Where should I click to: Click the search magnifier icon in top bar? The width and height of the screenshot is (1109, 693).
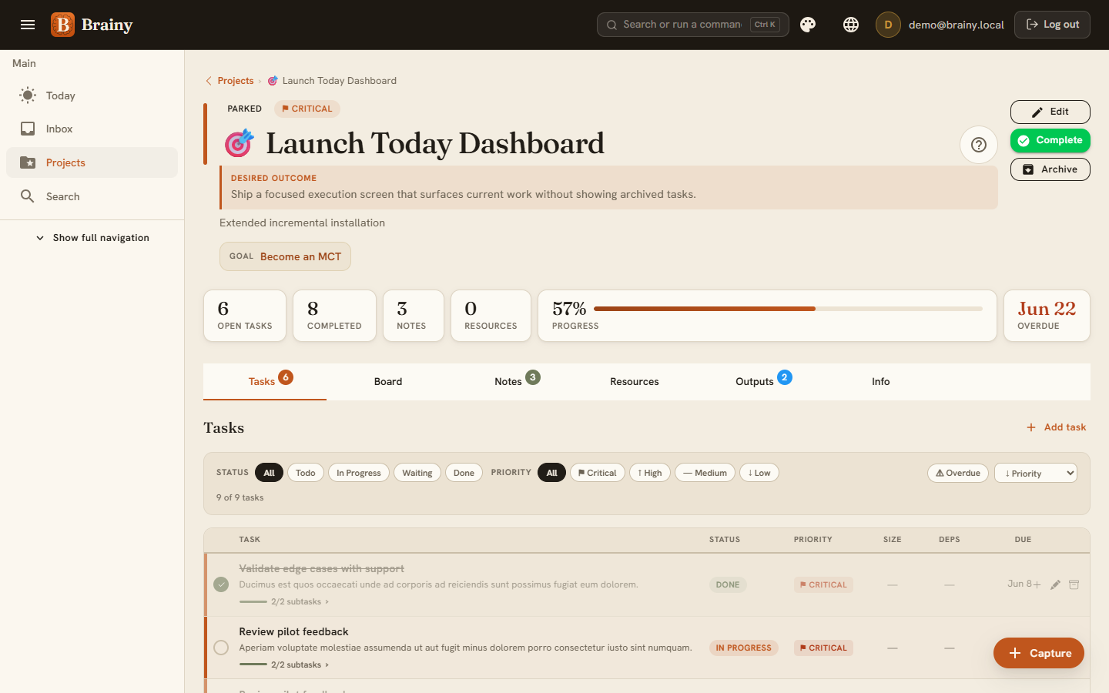coord(611,25)
